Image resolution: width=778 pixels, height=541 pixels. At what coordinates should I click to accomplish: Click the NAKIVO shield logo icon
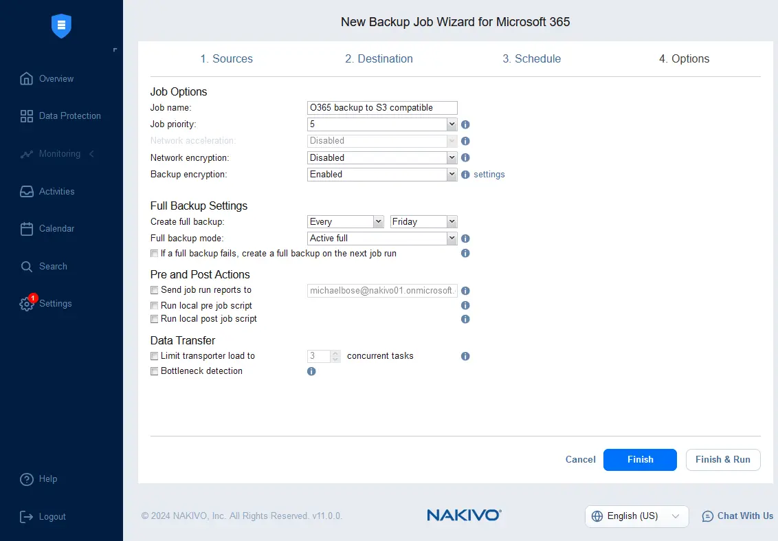point(62,26)
